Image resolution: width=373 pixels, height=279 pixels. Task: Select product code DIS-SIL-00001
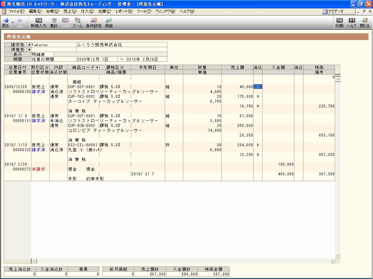[x=83, y=145]
